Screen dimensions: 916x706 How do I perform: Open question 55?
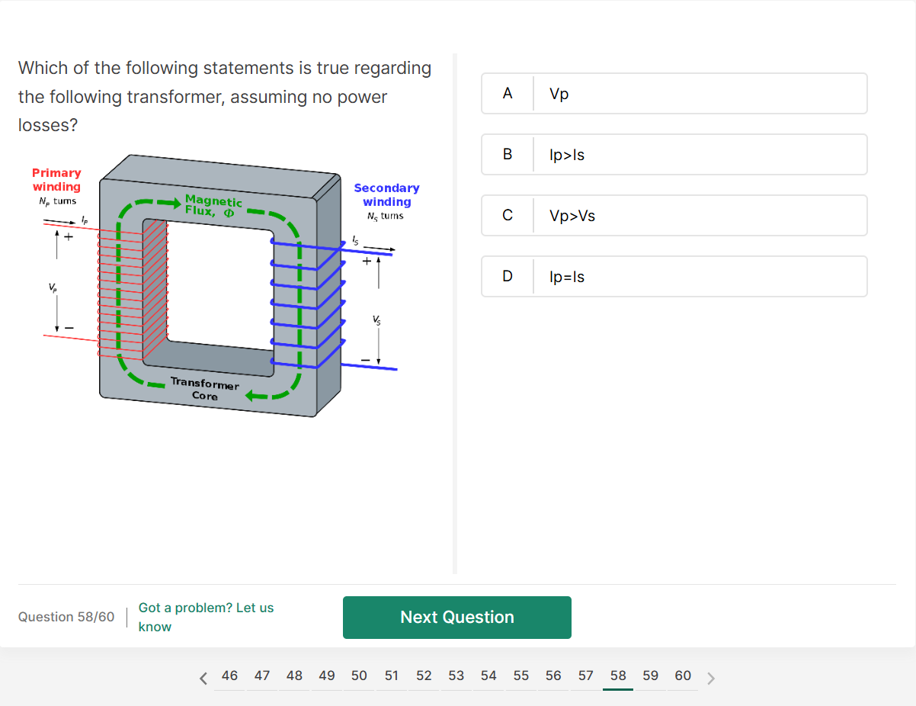[x=521, y=676]
